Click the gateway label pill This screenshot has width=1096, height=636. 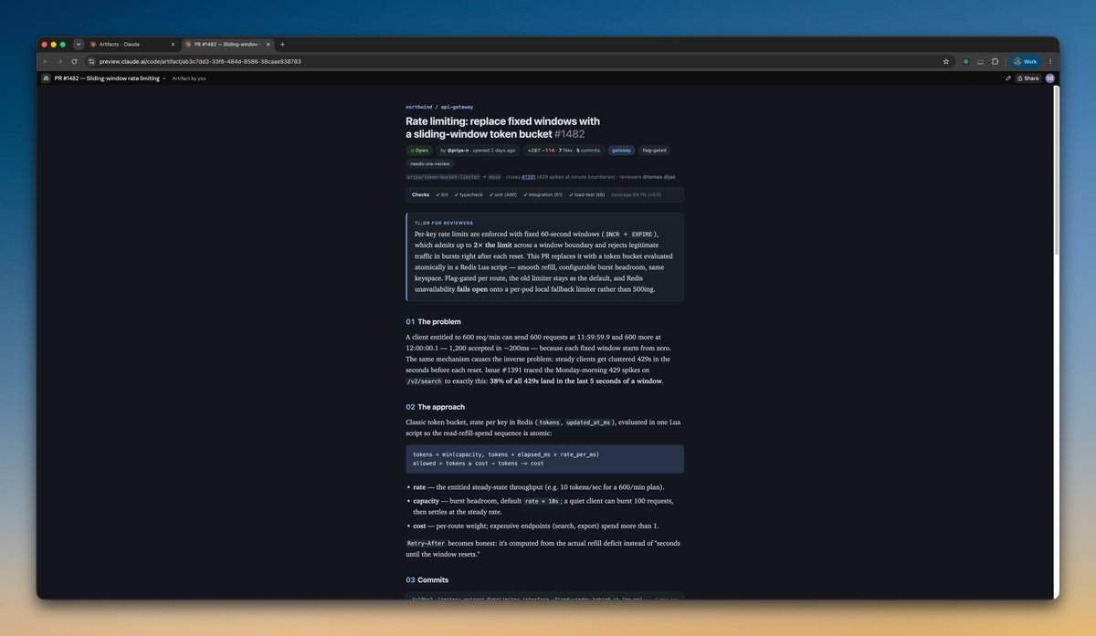tap(621, 150)
